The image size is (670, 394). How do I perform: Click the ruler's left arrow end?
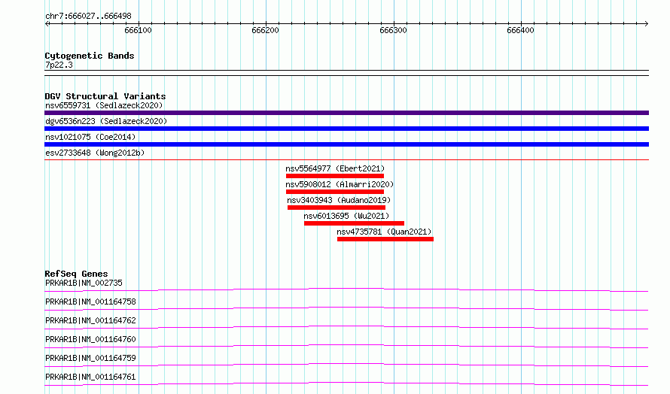point(47,24)
